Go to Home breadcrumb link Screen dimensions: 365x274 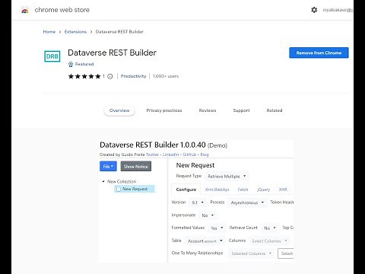tap(49, 32)
